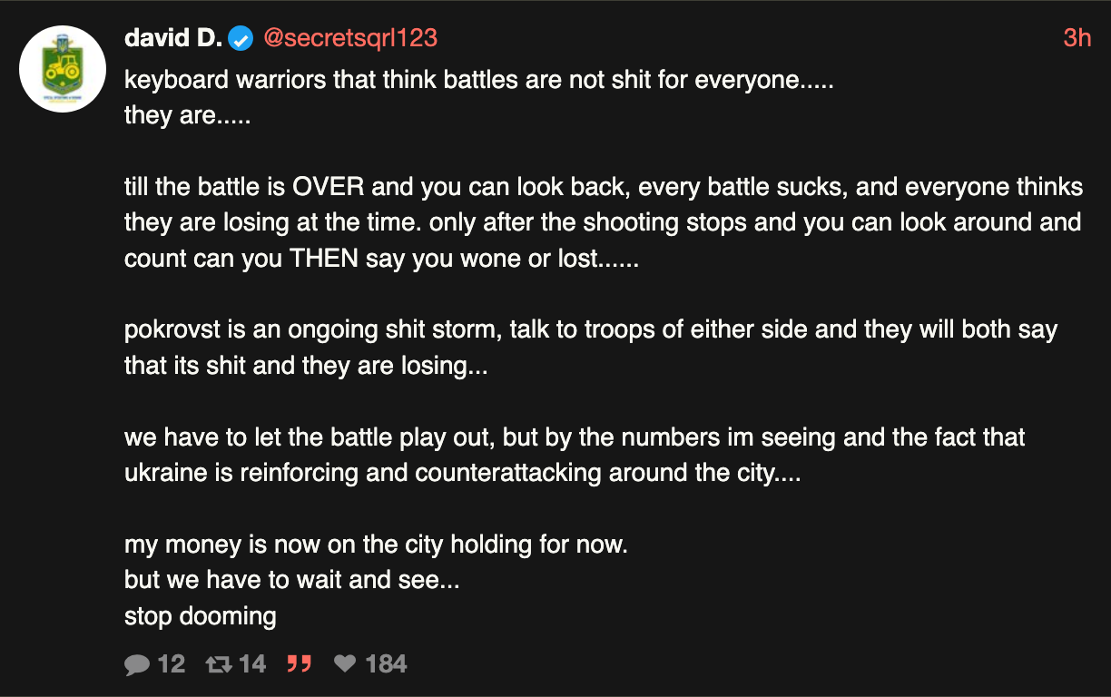Screen dimensions: 1111x697
Task: Click the "till the battle is OVER" paragraph
Action: 603,222
